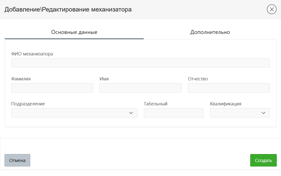Close the dialog with the X icon

(x=272, y=9)
